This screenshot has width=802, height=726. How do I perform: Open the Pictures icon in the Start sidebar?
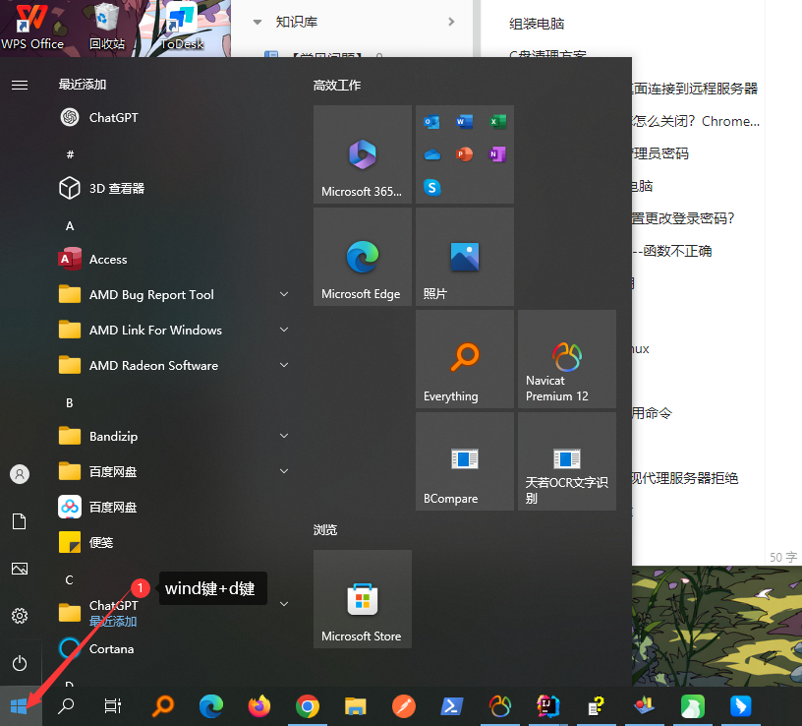pyautogui.click(x=20, y=569)
